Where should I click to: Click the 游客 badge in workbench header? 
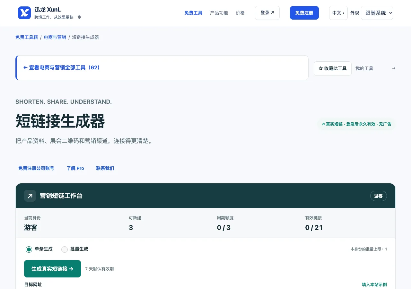[379, 196]
